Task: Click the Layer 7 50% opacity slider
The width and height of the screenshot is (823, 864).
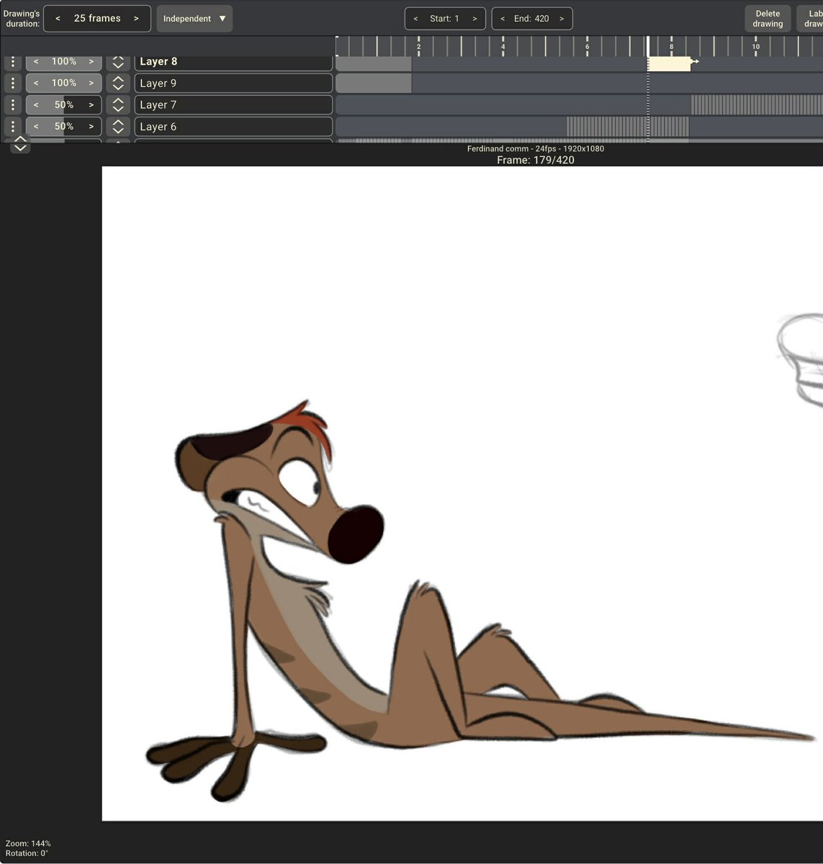Action: pyautogui.click(x=63, y=104)
